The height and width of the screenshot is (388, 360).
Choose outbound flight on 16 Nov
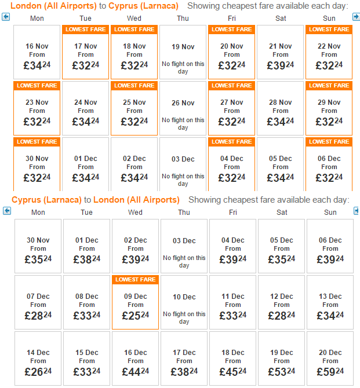(x=37, y=52)
